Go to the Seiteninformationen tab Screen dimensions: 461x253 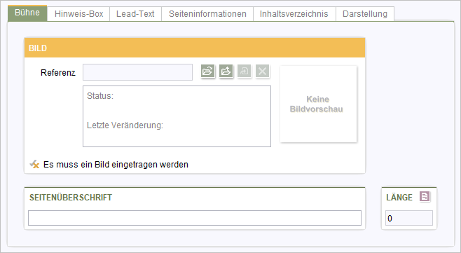click(x=207, y=14)
